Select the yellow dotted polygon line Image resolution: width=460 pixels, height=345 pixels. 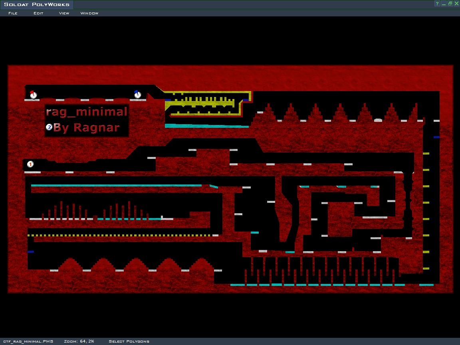pos(120,236)
